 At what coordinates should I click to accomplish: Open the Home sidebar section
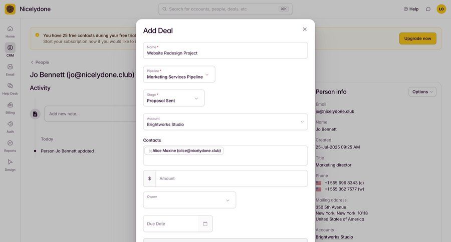(10, 32)
